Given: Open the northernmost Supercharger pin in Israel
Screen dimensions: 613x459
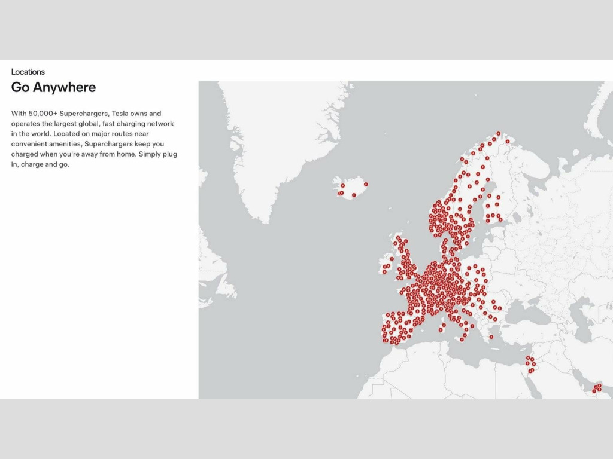Looking at the screenshot, I should 528,358.
